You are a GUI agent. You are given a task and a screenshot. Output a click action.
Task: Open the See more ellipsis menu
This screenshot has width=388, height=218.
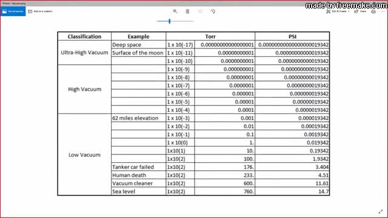[x=383, y=12]
